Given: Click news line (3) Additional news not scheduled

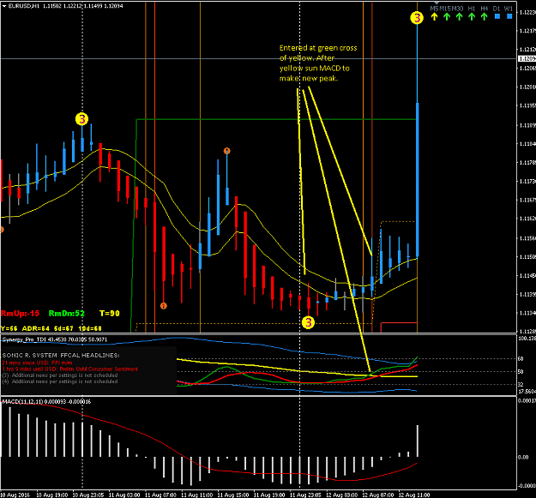Looking at the screenshot, I should coord(60,375).
